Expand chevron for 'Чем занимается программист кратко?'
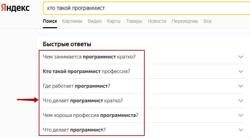The width and height of the screenshot is (250, 138). [241, 57]
